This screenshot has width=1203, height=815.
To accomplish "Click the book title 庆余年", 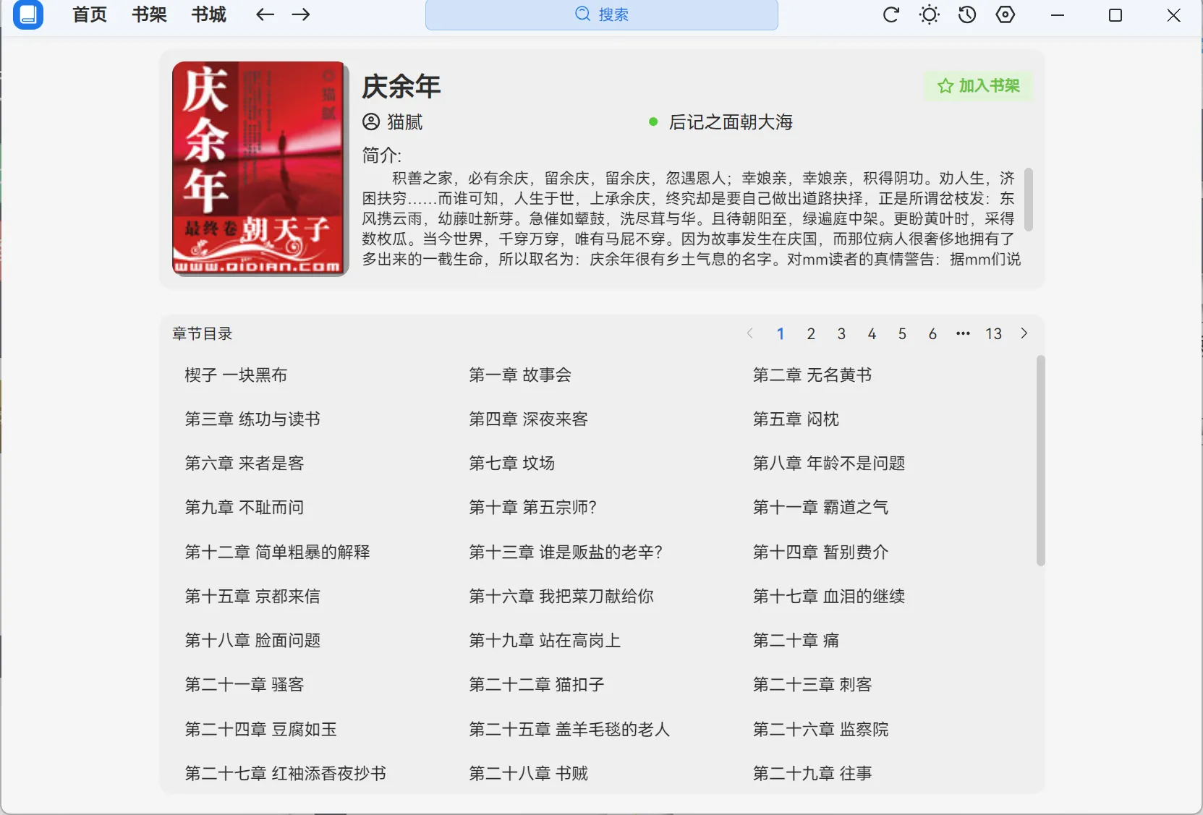I will (401, 87).
